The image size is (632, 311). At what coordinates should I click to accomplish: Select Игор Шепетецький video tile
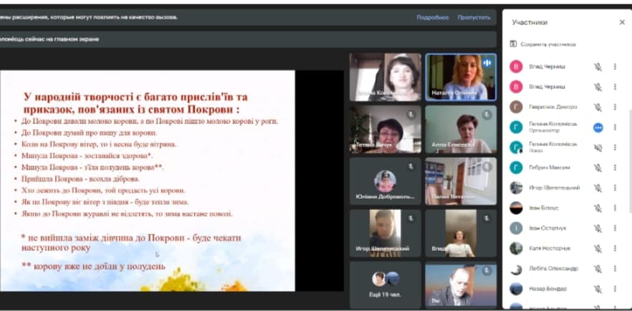[385, 234]
